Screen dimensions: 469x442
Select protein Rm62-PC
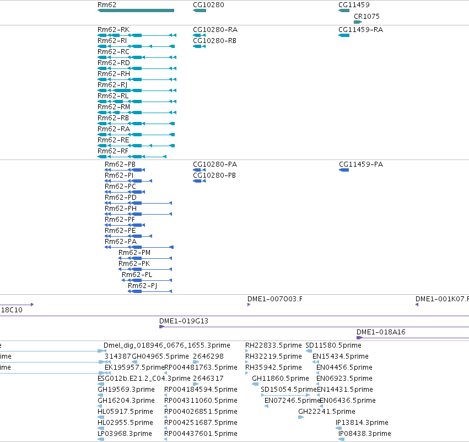[125, 192]
